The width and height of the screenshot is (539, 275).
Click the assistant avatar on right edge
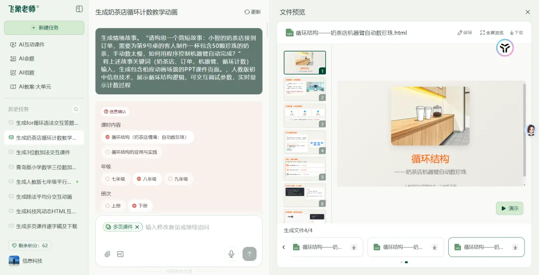pos(531,130)
